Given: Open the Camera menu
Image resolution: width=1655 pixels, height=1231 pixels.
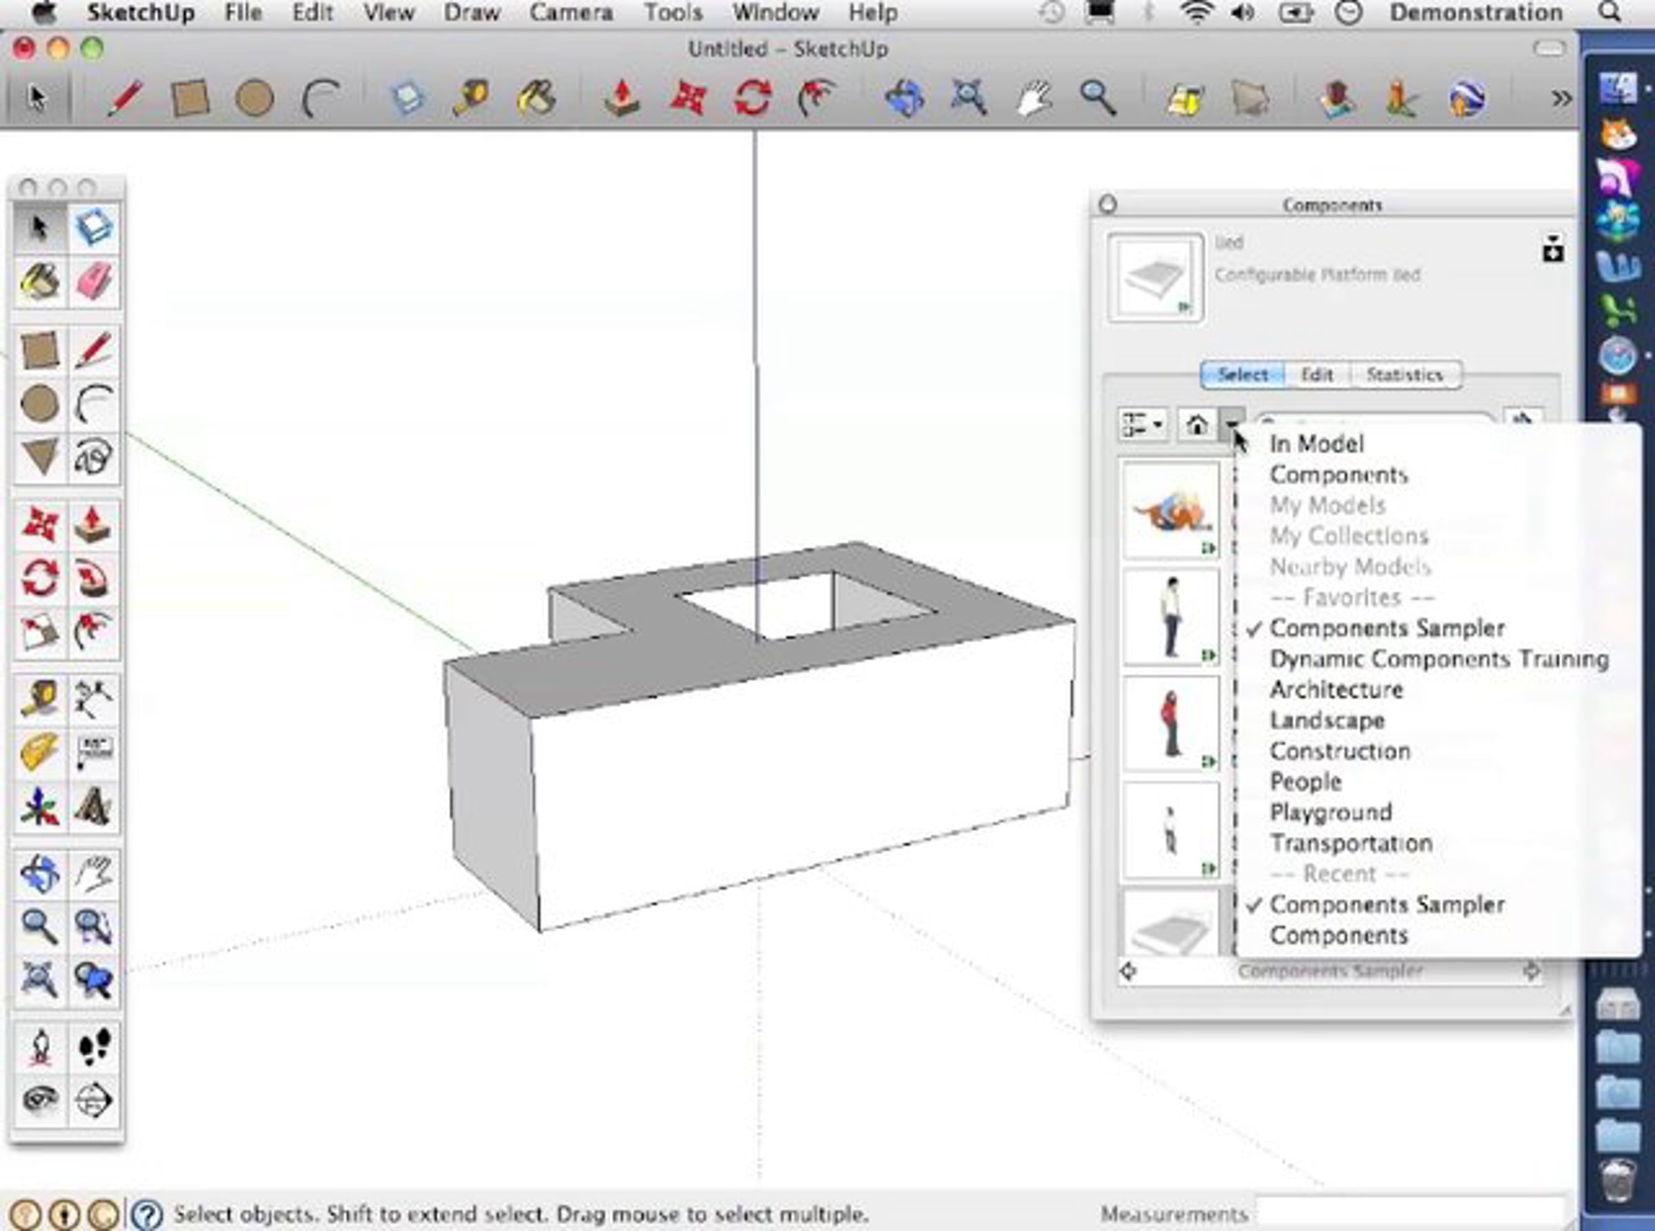Looking at the screenshot, I should point(571,12).
